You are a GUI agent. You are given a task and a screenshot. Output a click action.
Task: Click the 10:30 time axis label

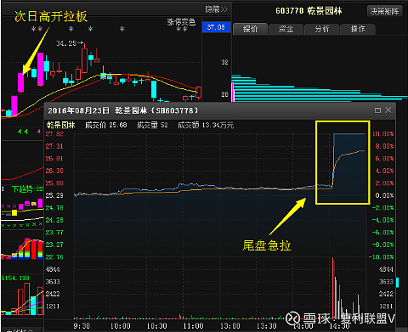156,326
